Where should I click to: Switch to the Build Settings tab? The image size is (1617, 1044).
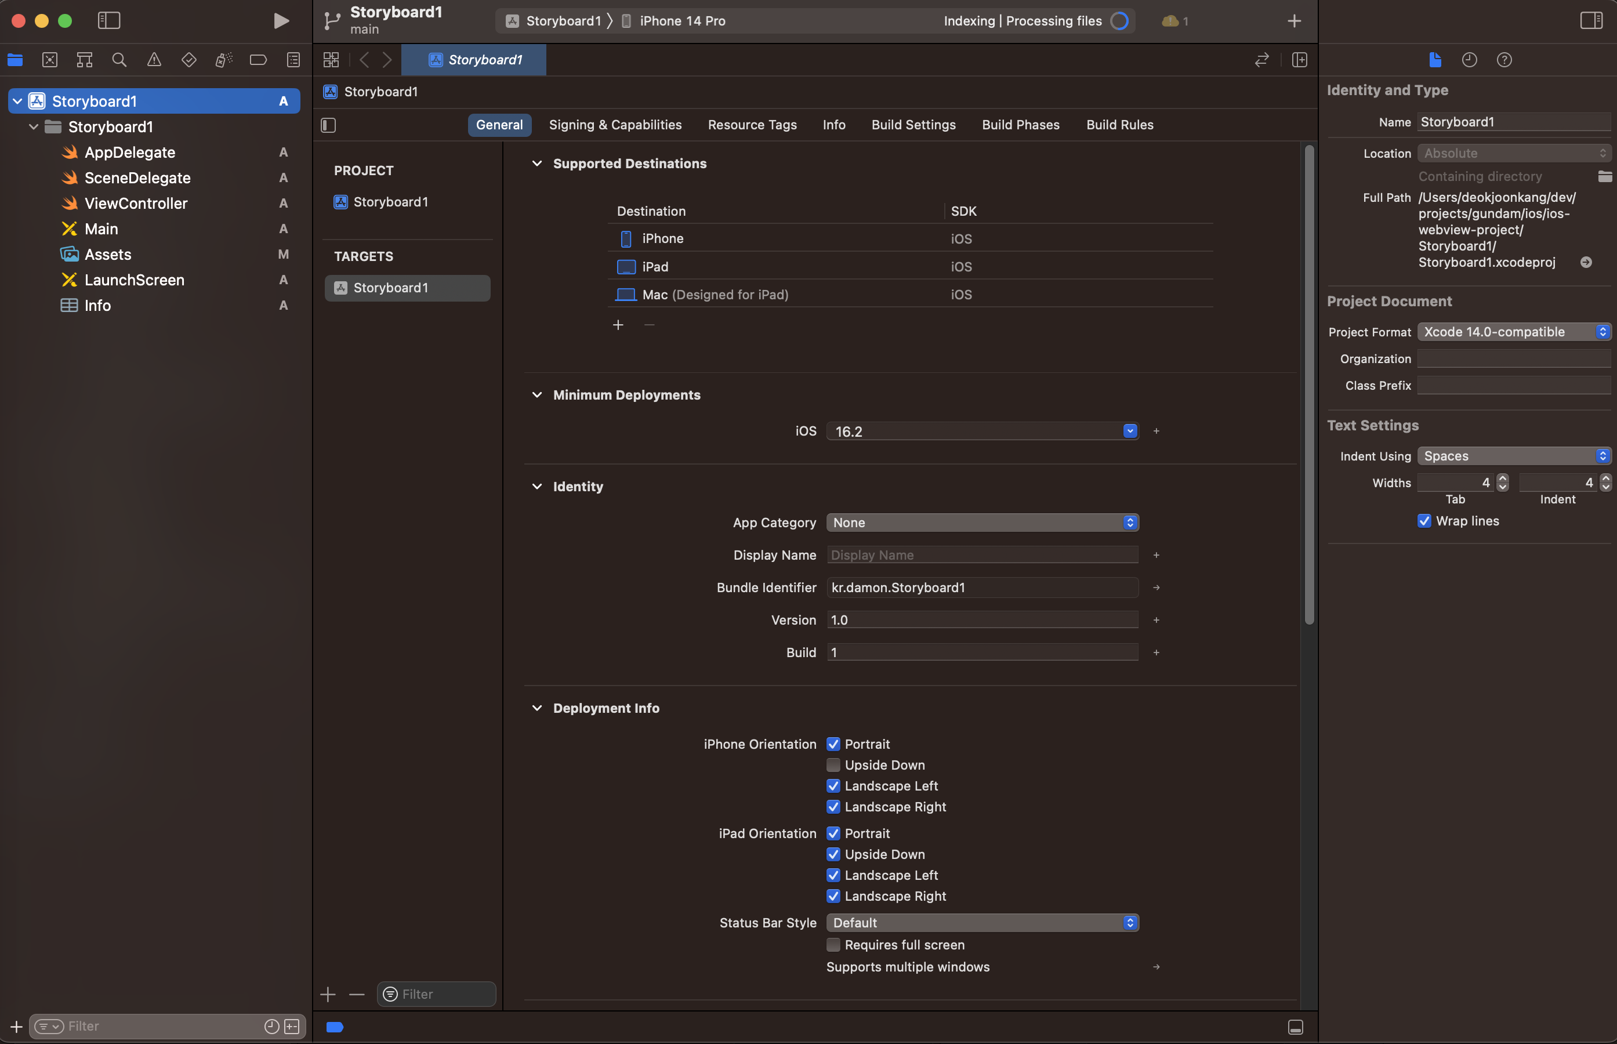(913, 125)
